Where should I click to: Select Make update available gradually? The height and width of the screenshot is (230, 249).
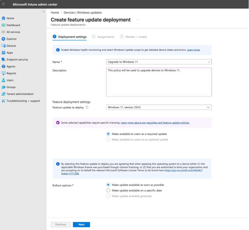108,196
